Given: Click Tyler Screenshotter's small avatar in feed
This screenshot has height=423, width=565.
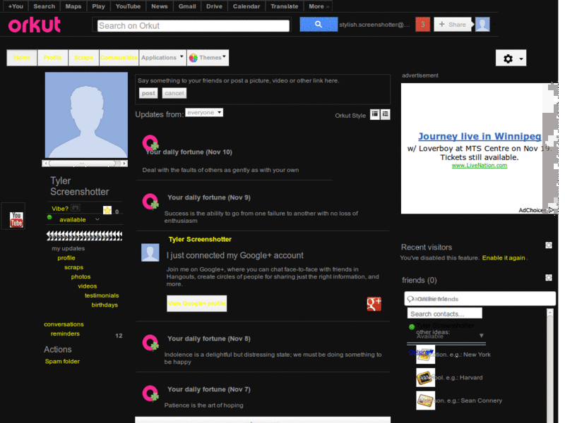Looking at the screenshot, I should (150, 252).
